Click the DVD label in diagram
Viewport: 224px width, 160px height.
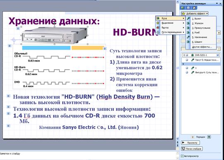point(17,82)
